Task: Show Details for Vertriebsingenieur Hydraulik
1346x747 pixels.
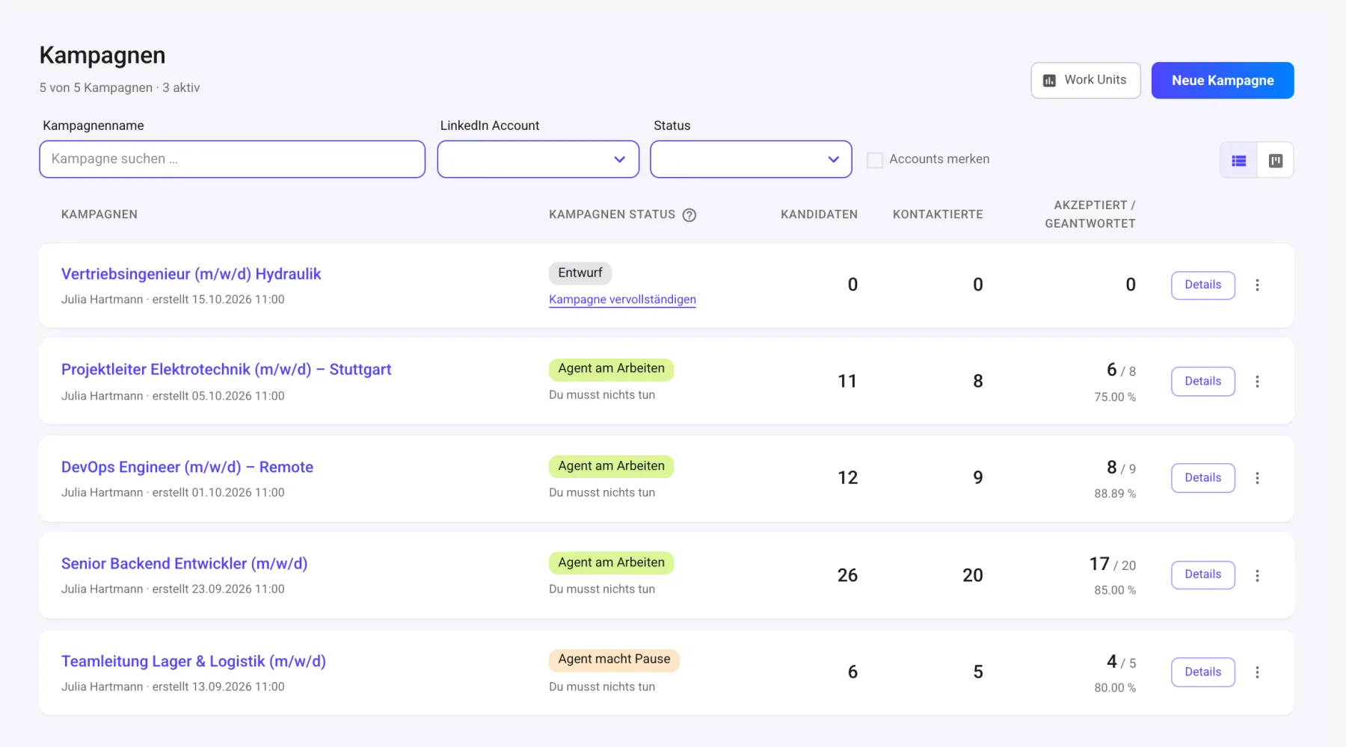Action: point(1202,285)
